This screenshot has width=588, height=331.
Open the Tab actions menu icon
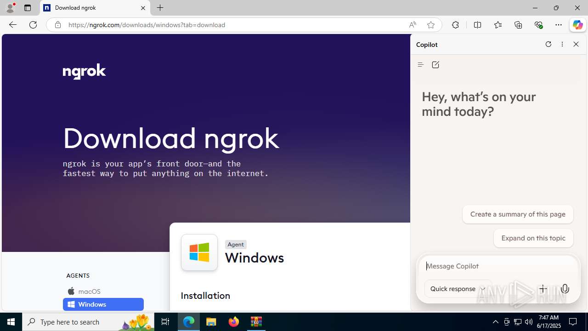(x=28, y=8)
